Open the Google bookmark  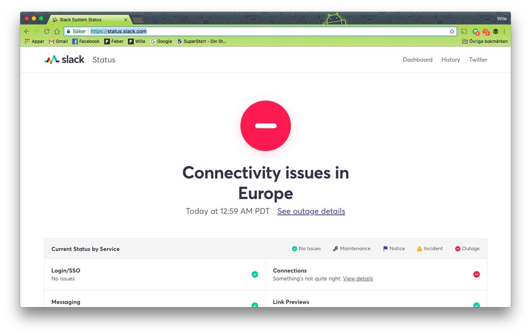coord(161,41)
